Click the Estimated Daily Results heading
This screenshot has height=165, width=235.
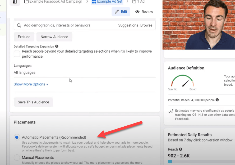[x=190, y=135]
